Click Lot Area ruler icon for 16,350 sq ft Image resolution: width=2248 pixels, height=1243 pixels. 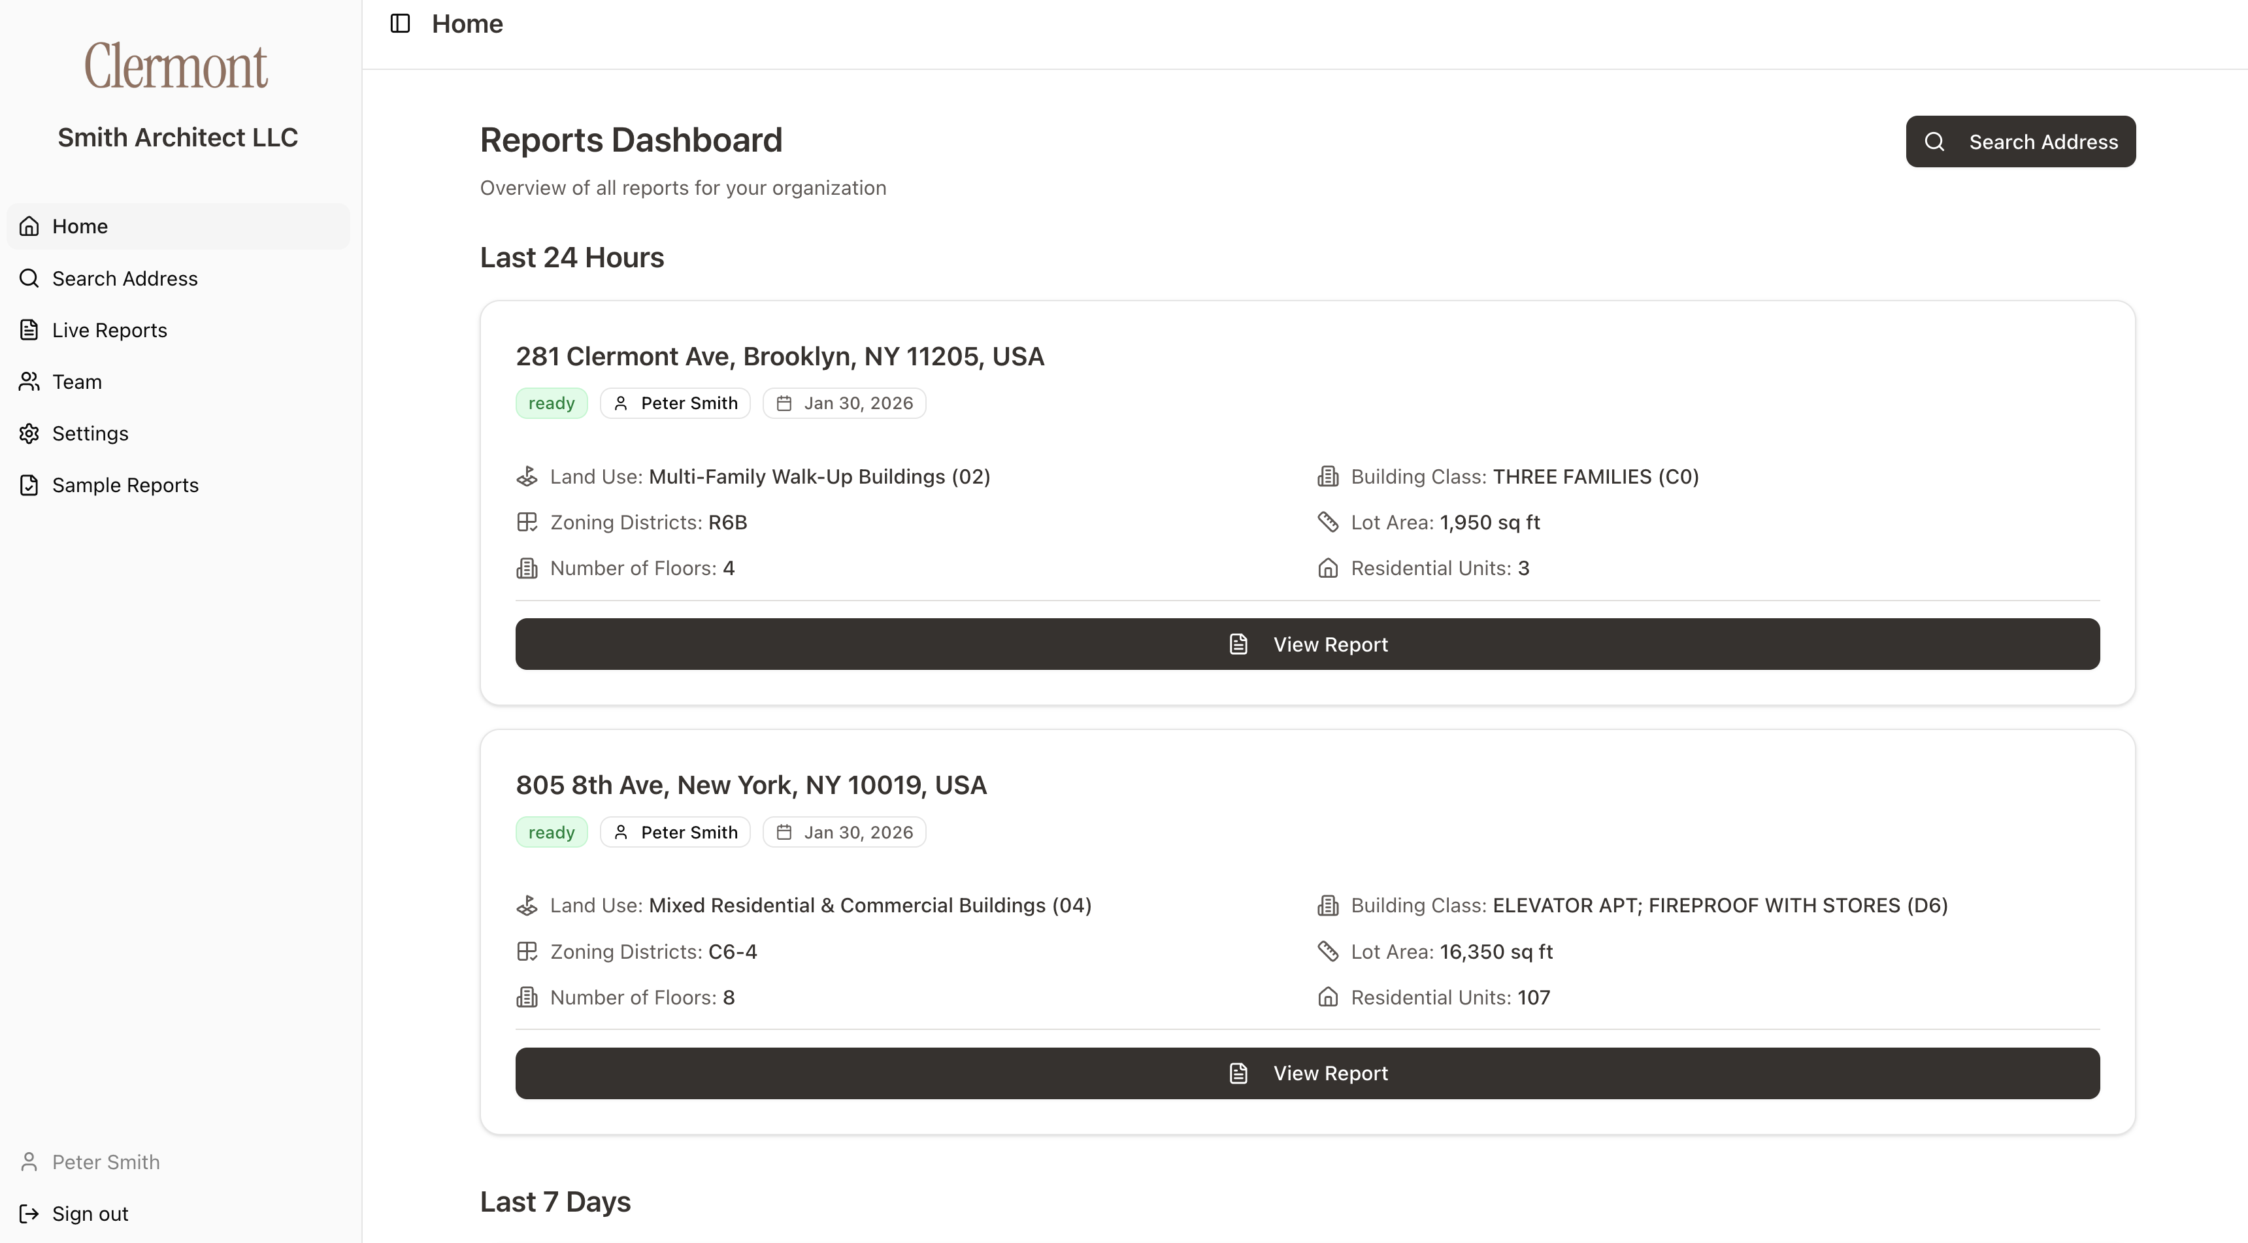1327,952
